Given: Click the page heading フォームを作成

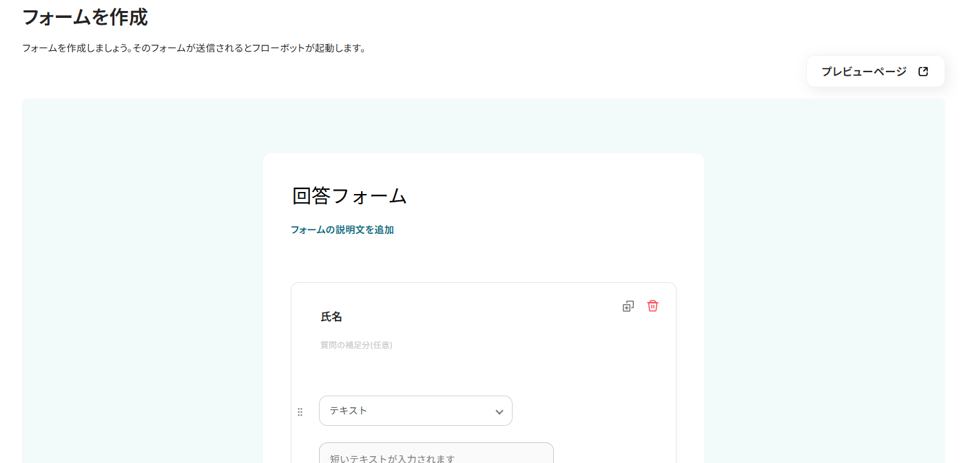Looking at the screenshot, I should click(x=85, y=17).
